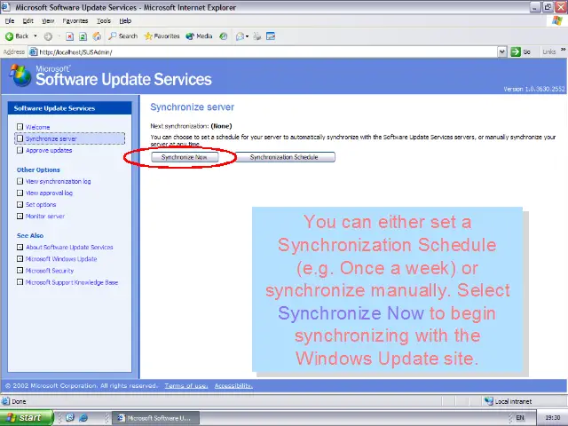Click the address bar URL field
Screen dimensions: 568x426
click(x=264, y=52)
